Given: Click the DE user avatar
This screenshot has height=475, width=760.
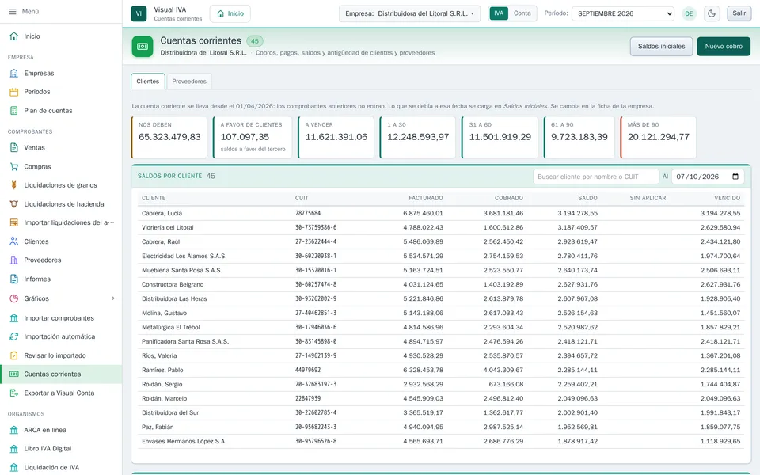Looking at the screenshot, I should pyautogui.click(x=689, y=13).
